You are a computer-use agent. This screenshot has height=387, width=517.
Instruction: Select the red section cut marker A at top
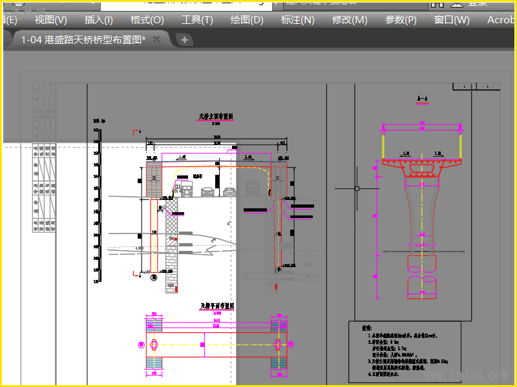click(136, 132)
